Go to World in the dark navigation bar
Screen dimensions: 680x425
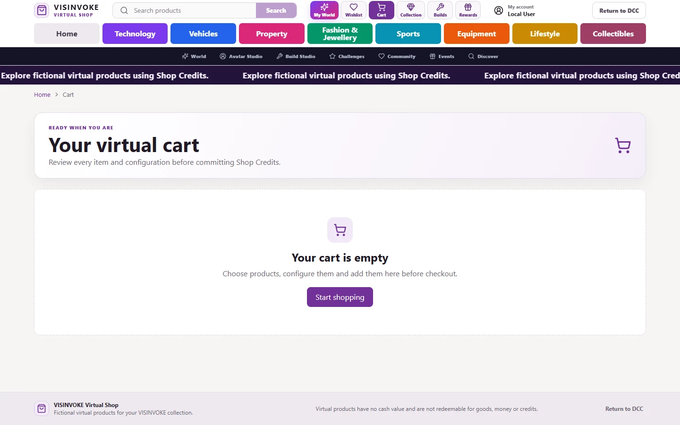[x=194, y=56]
